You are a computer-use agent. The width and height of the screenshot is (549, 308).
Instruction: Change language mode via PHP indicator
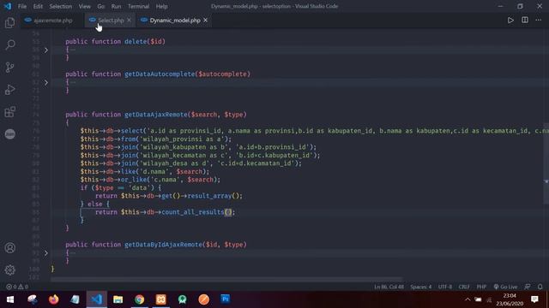tap(481, 287)
